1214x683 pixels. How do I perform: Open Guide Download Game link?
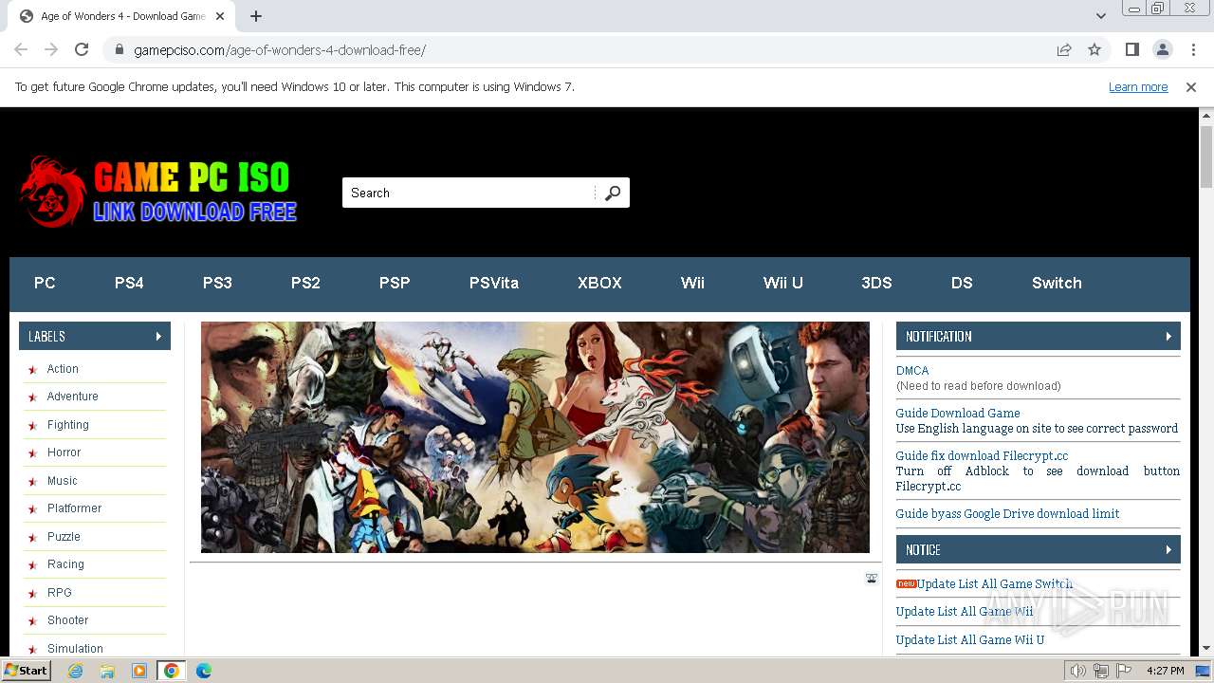click(x=958, y=413)
